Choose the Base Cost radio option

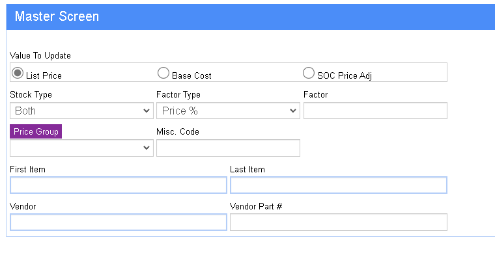pyautogui.click(x=163, y=73)
